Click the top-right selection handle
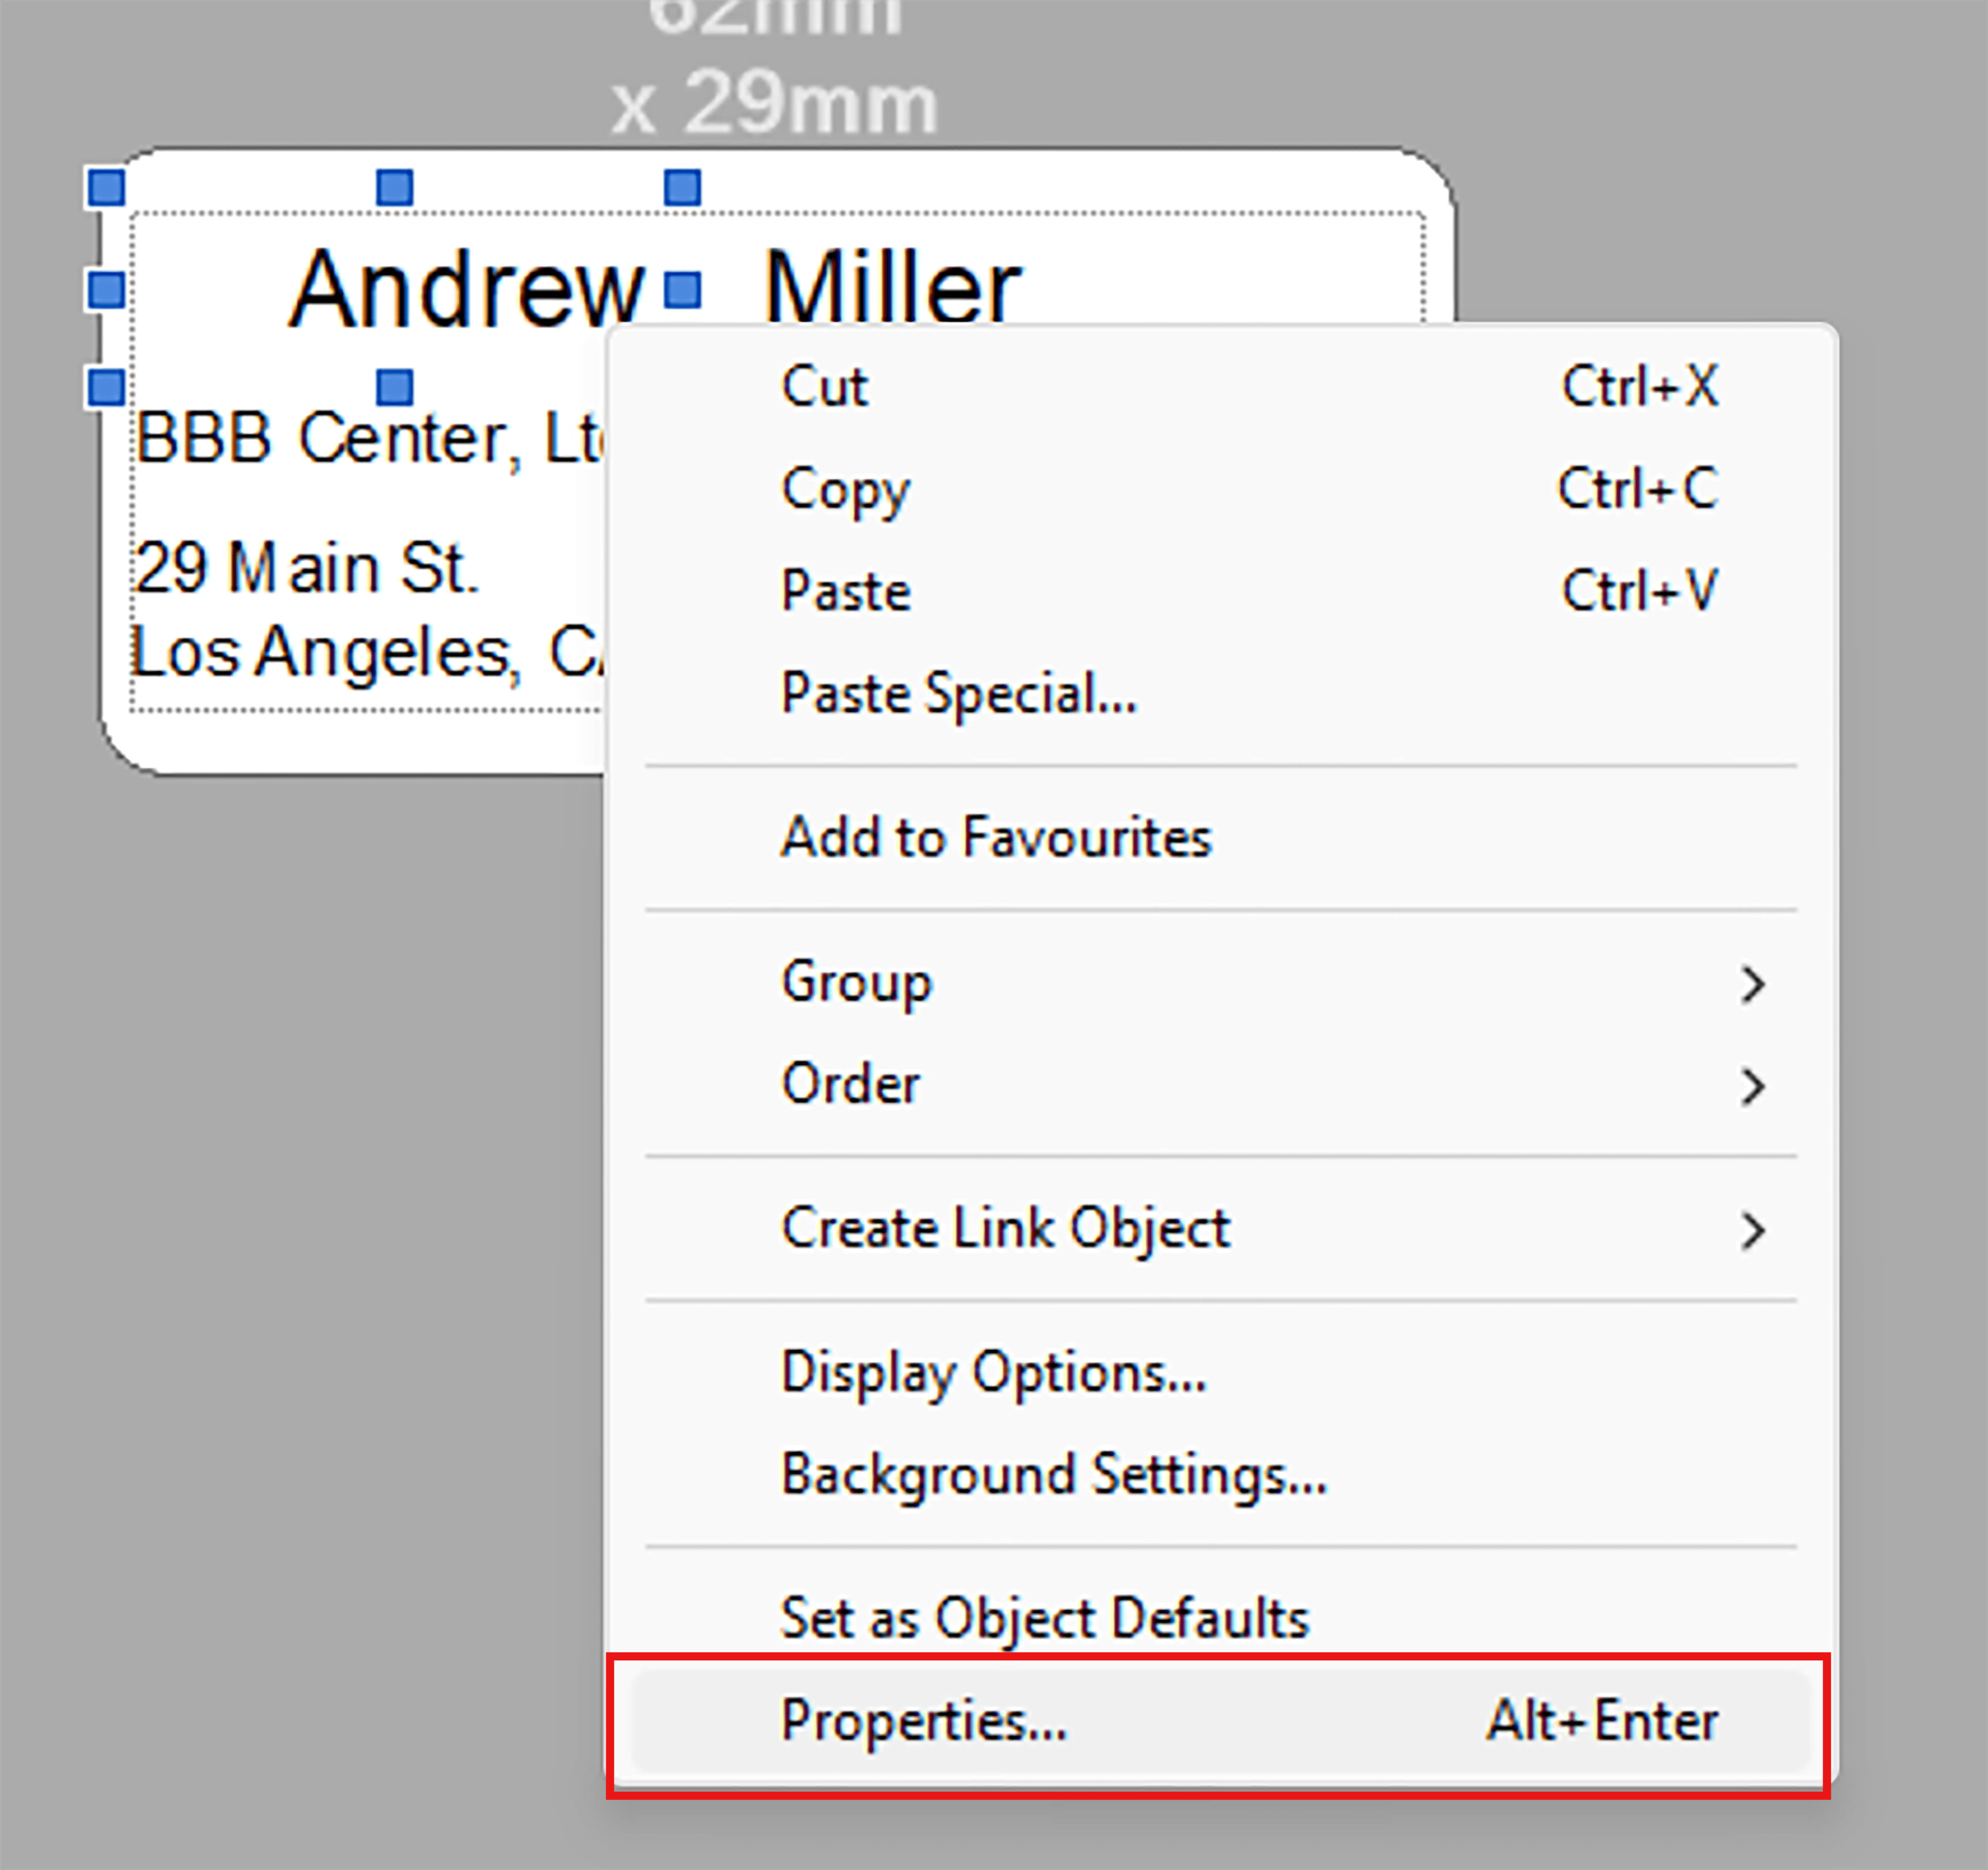Image resolution: width=1988 pixels, height=1870 pixels. tap(683, 188)
